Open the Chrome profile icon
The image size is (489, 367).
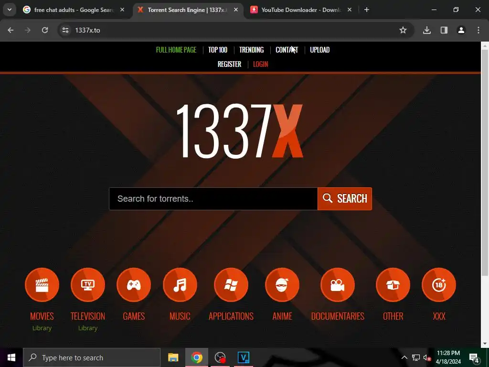tap(461, 30)
